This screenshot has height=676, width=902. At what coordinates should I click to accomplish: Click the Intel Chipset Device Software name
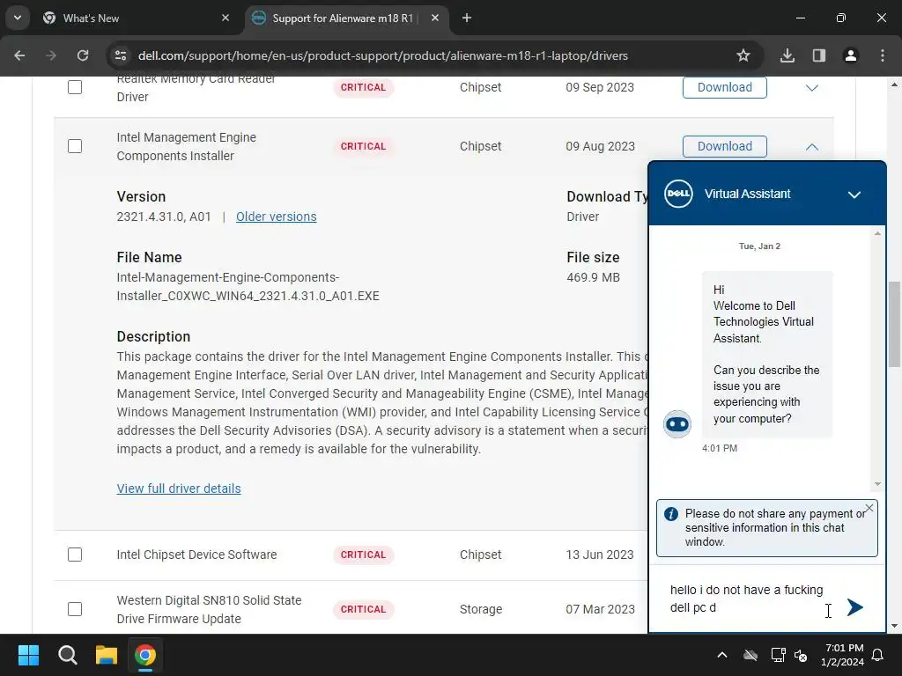(196, 555)
